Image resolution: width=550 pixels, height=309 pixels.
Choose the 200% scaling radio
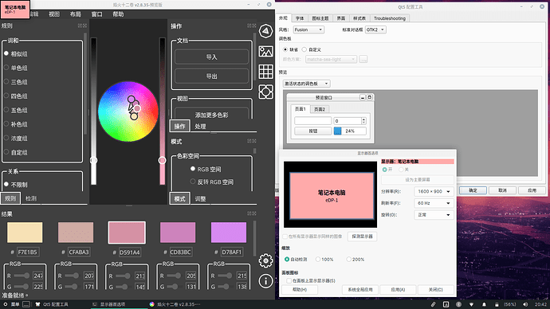[x=356, y=260]
